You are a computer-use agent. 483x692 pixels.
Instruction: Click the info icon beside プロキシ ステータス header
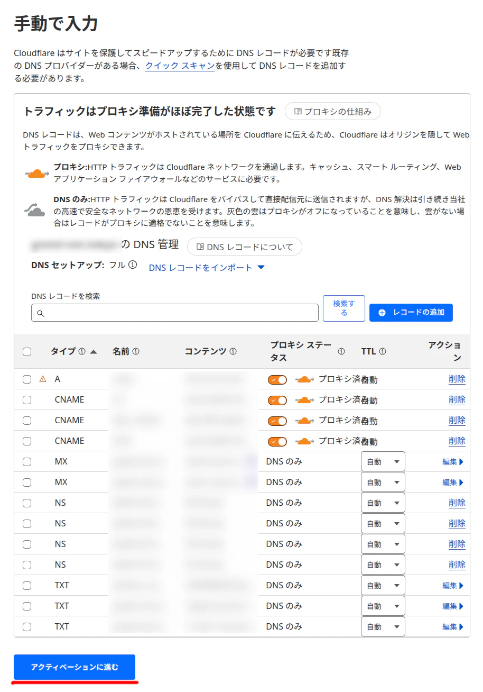(x=341, y=351)
